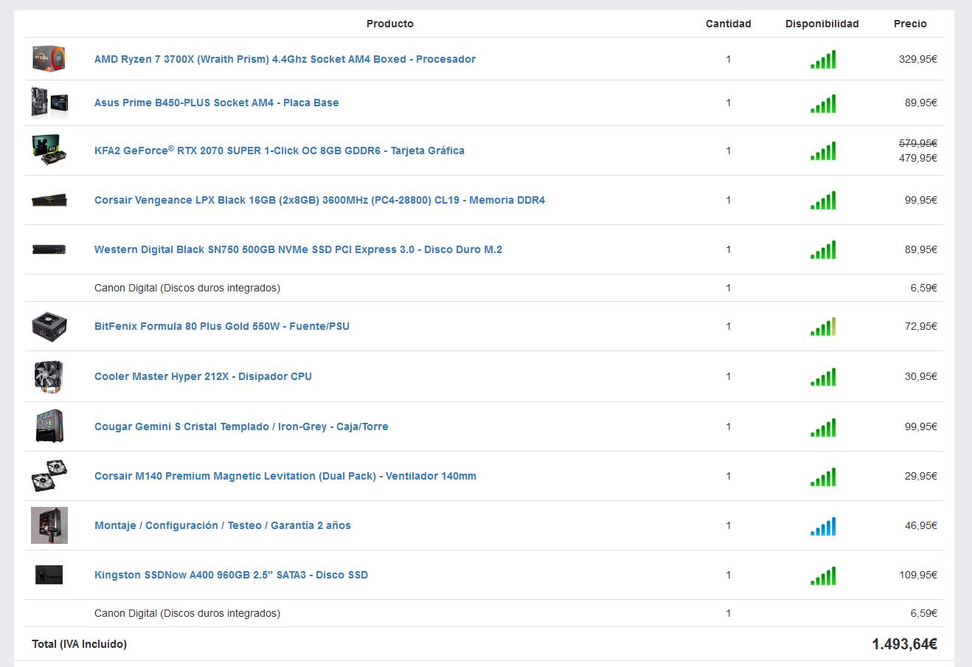Click the Cougar Gemini S case image
The width and height of the screenshot is (972, 667).
pos(49,426)
